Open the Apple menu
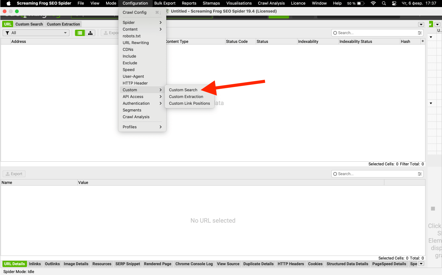 pos(9,3)
